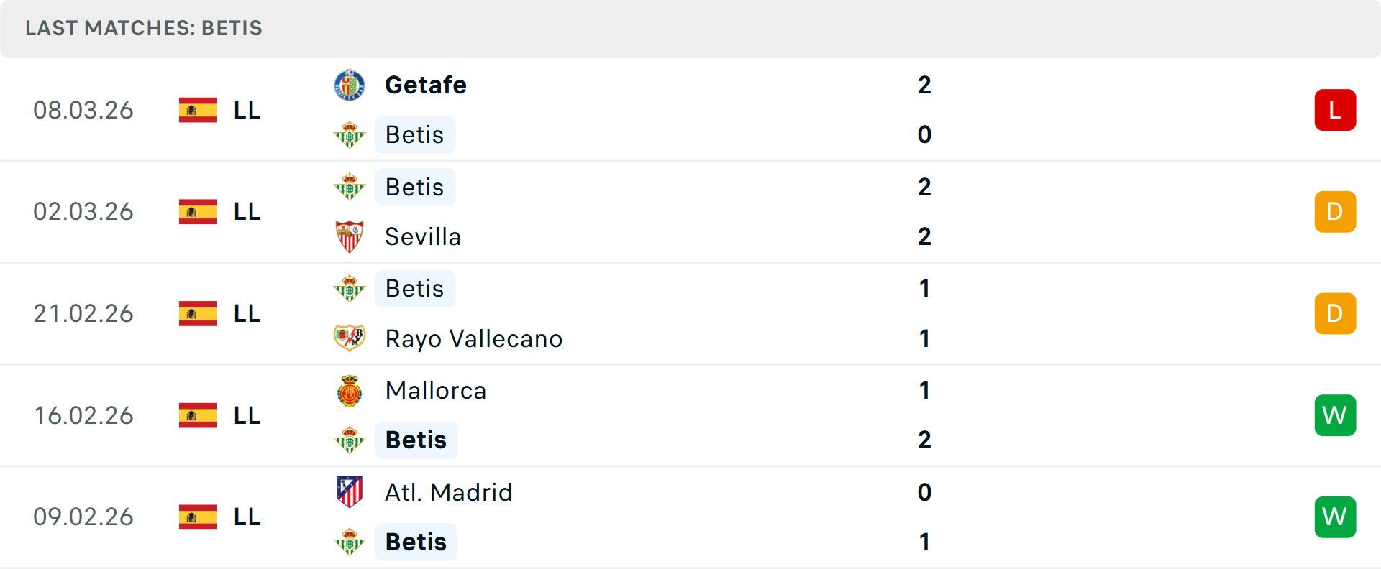This screenshot has height=569, width=1381.
Task: Click the Sevilla club crest icon
Action: [350, 236]
